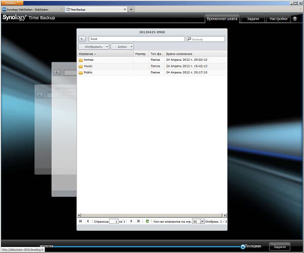Open help via question mark icon
Screen dimensions: 304x253
point(295,19)
